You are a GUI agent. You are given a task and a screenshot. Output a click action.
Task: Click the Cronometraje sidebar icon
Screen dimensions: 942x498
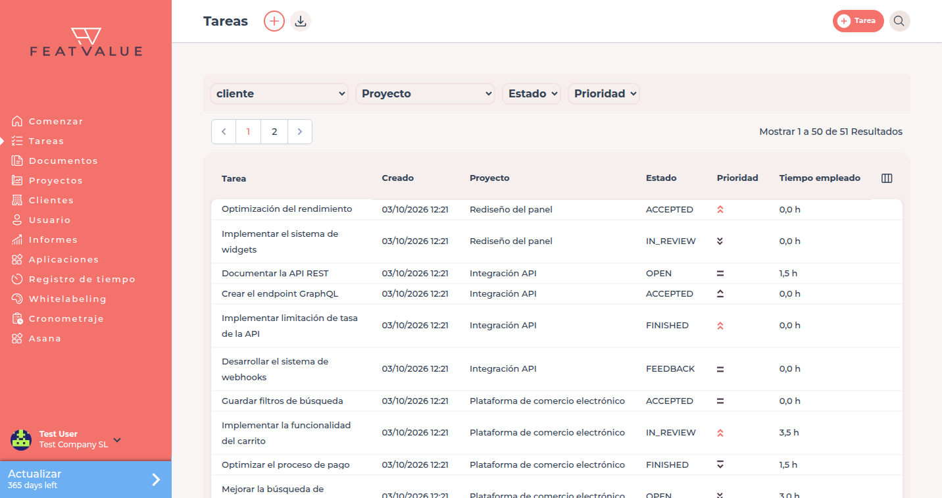(x=17, y=318)
